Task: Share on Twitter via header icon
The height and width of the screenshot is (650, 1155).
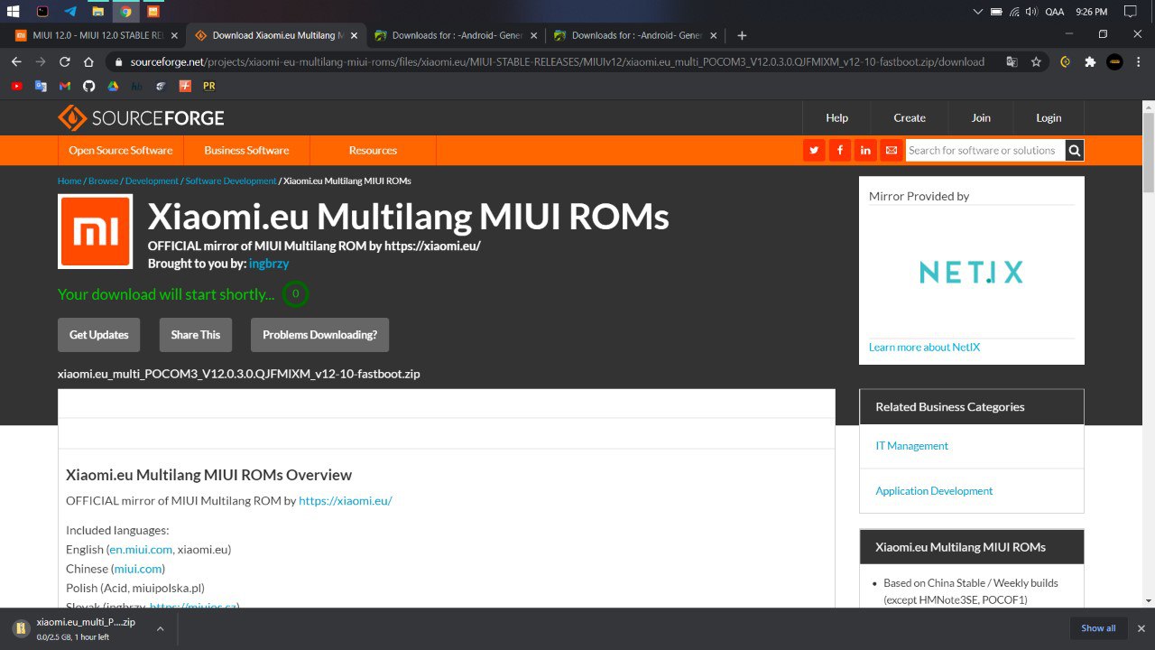Action: pos(814,150)
